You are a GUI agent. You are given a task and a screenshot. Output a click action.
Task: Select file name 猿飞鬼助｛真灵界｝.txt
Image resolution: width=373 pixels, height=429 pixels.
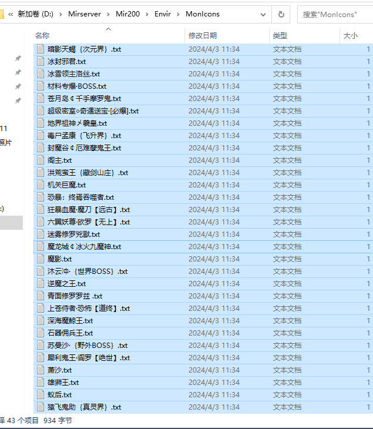tap(84, 407)
